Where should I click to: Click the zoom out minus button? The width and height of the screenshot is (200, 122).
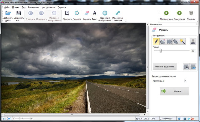[x=13, y=118]
